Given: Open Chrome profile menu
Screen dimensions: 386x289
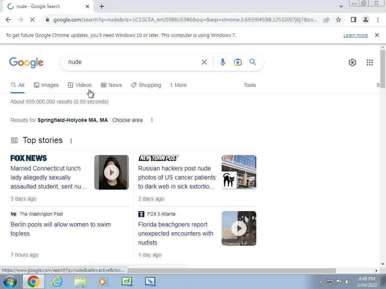Looking at the screenshot, I should point(366,20).
